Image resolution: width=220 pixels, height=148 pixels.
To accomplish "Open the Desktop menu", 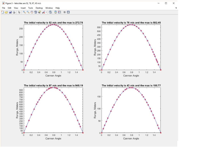I will pyautogui.click(x=39, y=8).
